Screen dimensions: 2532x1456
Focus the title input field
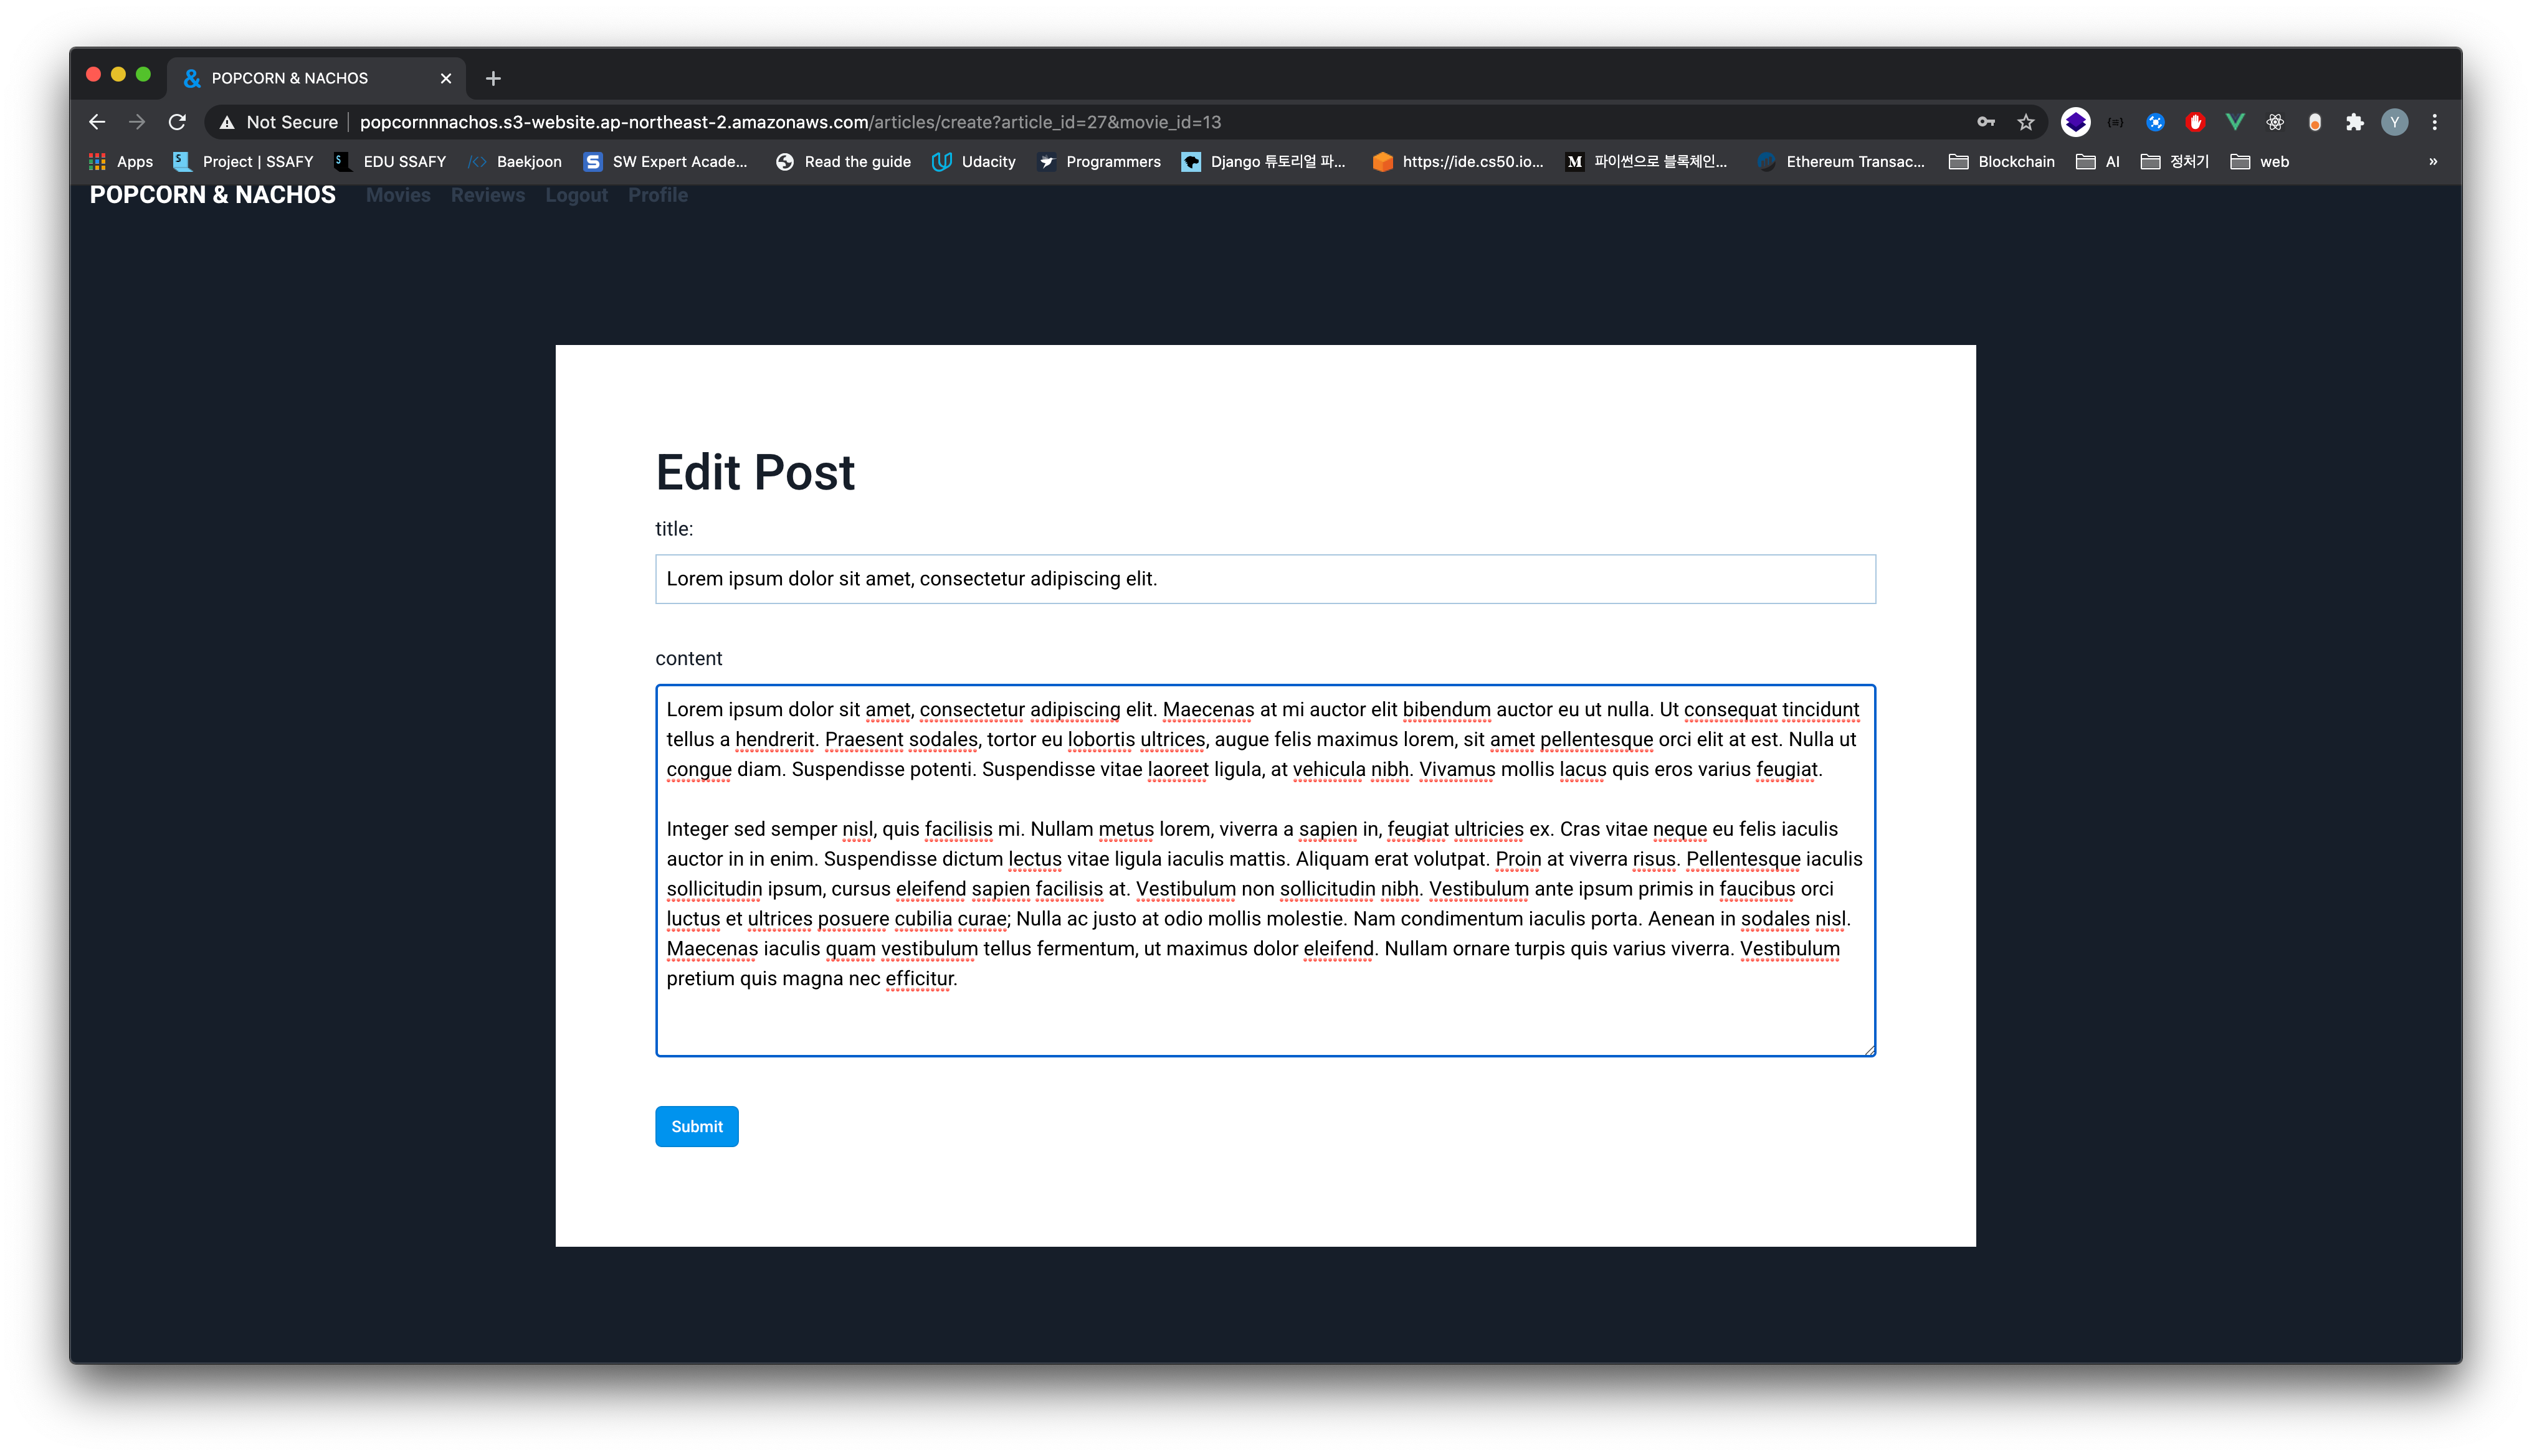[1265, 579]
